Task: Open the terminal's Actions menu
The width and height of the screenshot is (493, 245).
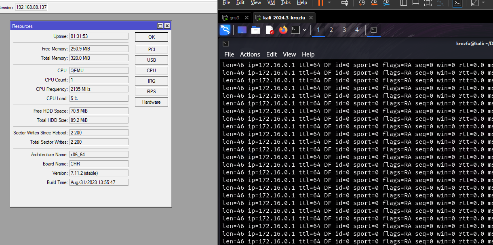Action: [x=250, y=54]
